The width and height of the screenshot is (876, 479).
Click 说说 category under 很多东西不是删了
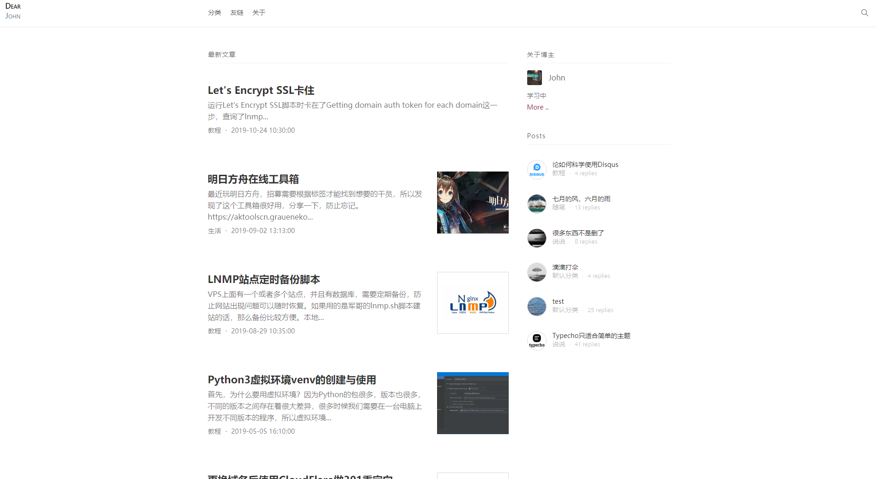[x=559, y=241]
